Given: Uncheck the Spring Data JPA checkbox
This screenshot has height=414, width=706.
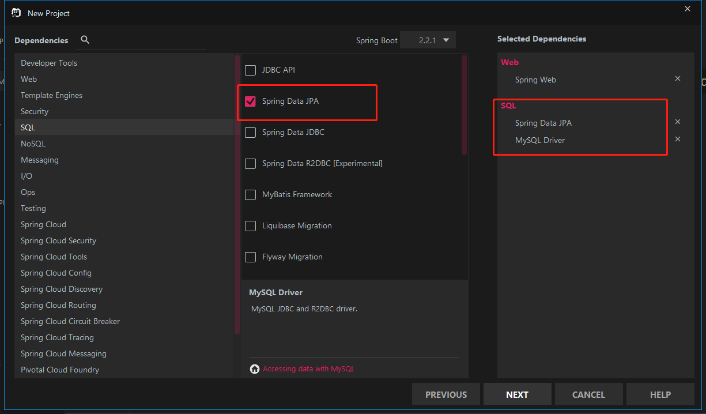Looking at the screenshot, I should point(250,101).
